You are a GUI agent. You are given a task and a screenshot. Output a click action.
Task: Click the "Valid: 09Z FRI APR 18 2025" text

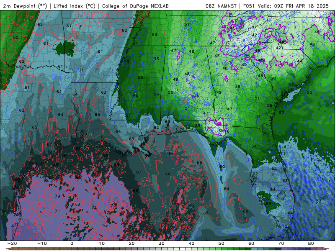[293, 6]
